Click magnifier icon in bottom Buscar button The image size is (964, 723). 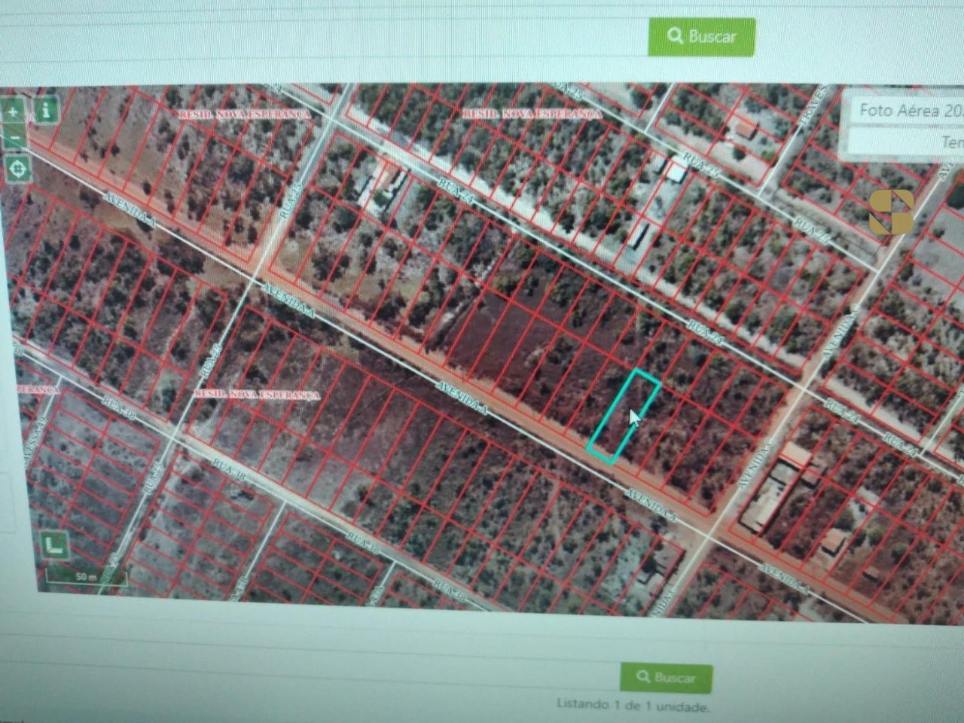coord(643,677)
